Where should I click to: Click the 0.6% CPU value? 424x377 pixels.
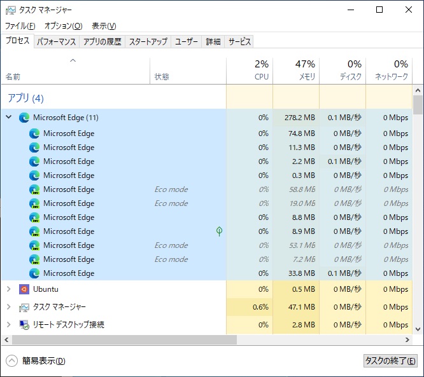[x=260, y=307]
